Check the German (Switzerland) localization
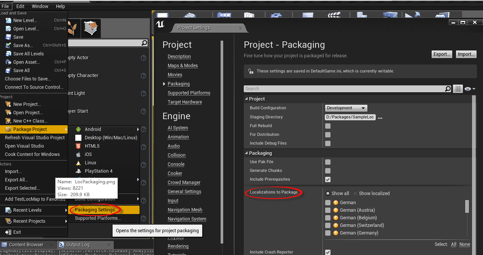Viewport: 483px width, 255px height. [x=328, y=225]
